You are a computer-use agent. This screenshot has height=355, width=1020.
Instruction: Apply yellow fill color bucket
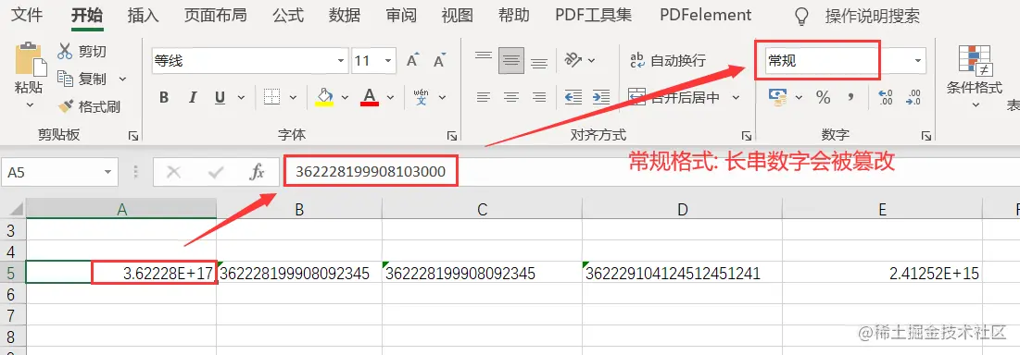click(324, 97)
